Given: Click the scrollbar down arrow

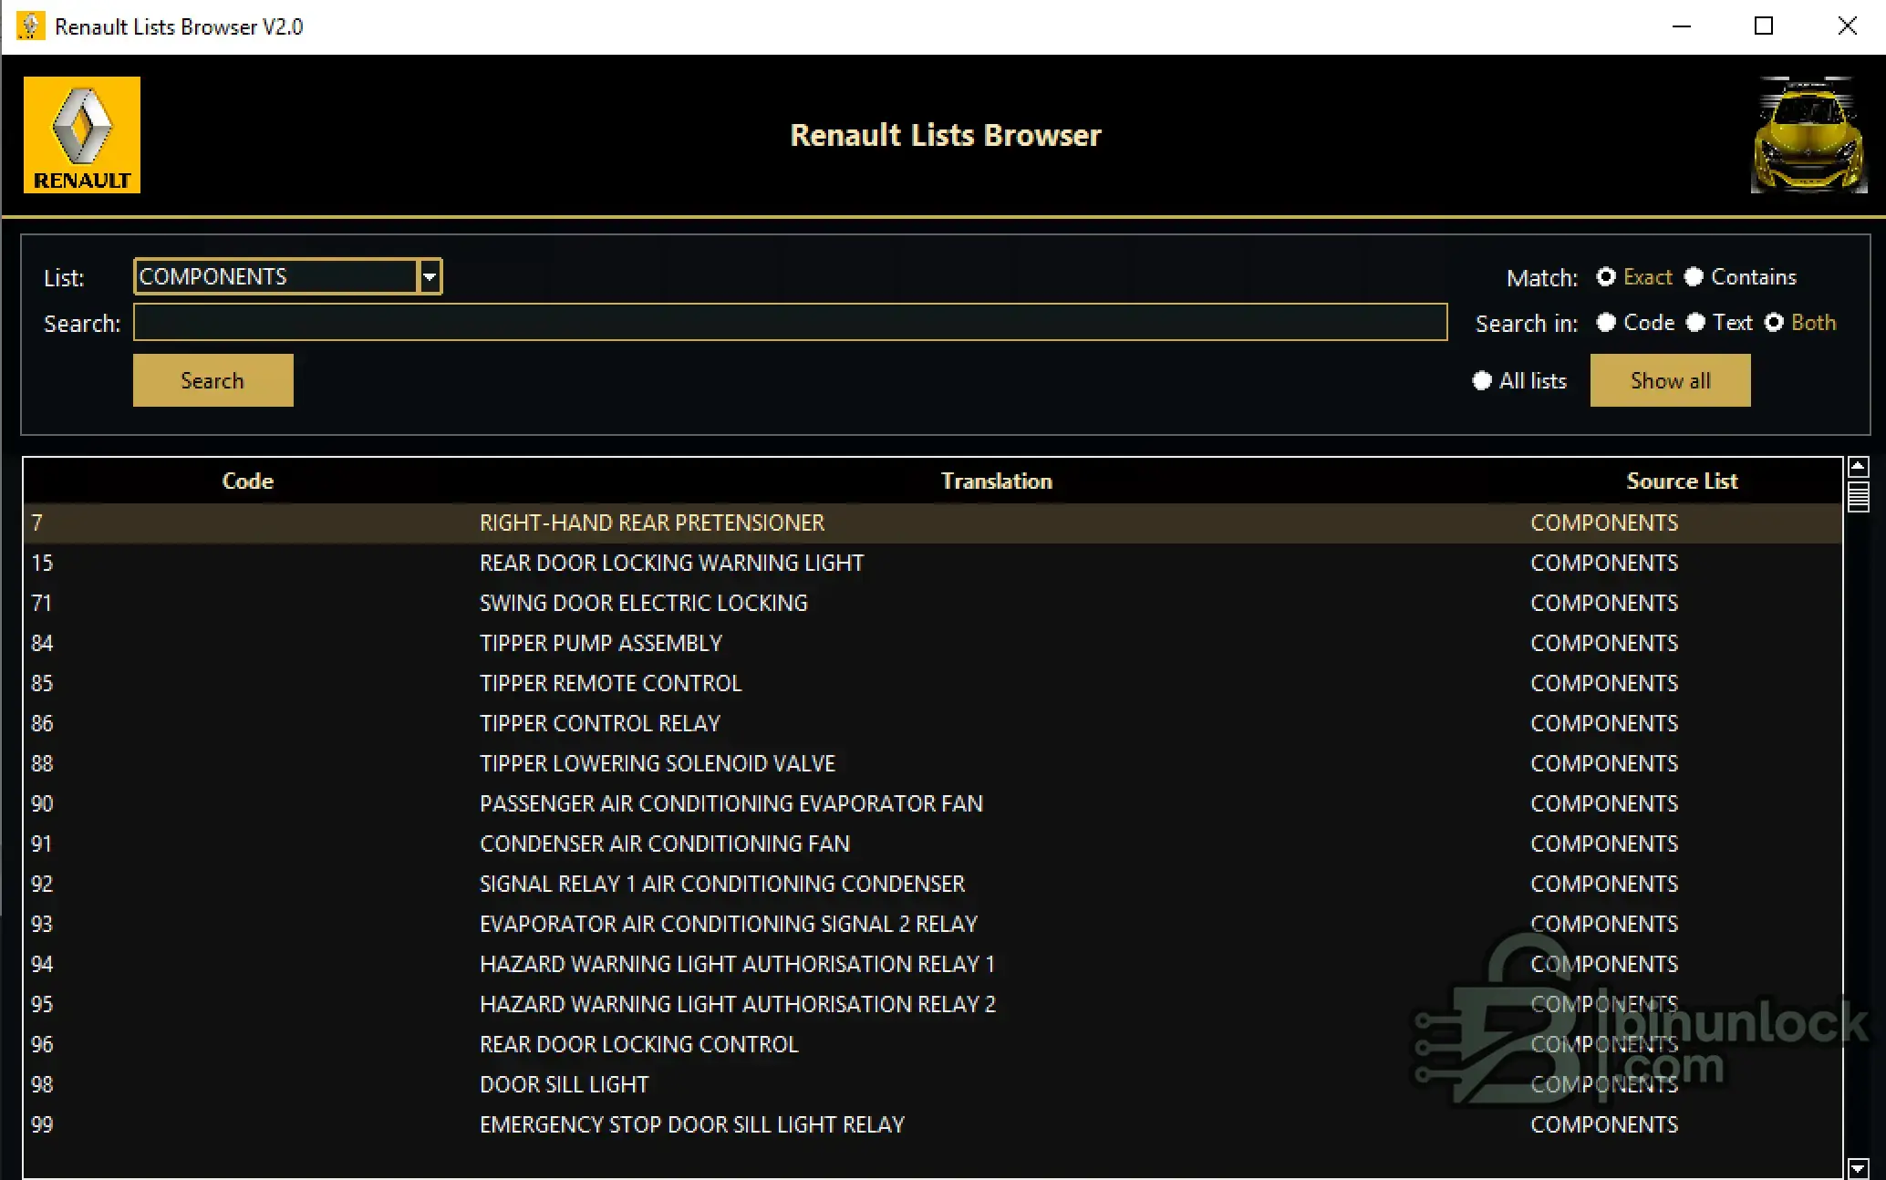Looking at the screenshot, I should tap(1858, 1167).
